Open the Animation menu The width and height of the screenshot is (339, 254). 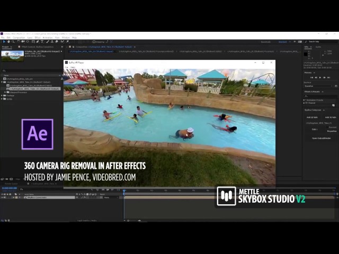(x=48, y=38)
